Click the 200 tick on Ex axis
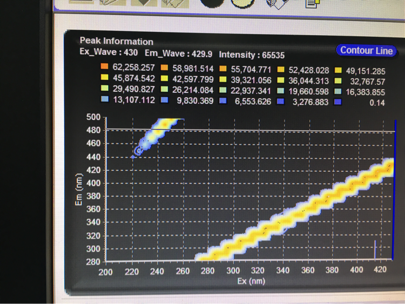 pyautogui.click(x=105, y=272)
